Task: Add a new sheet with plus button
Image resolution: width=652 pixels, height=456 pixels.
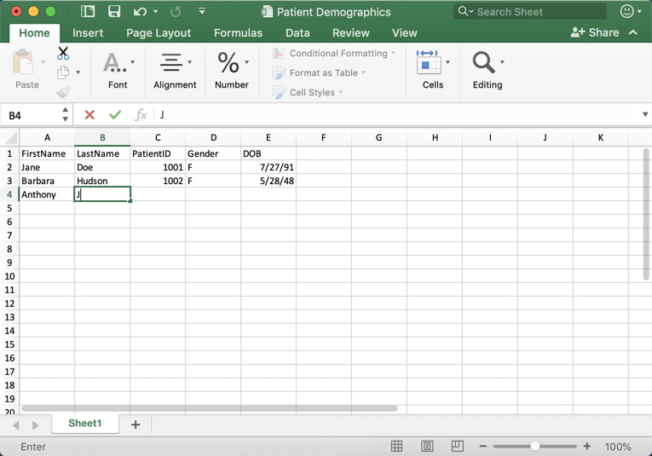Action: [136, 424]
